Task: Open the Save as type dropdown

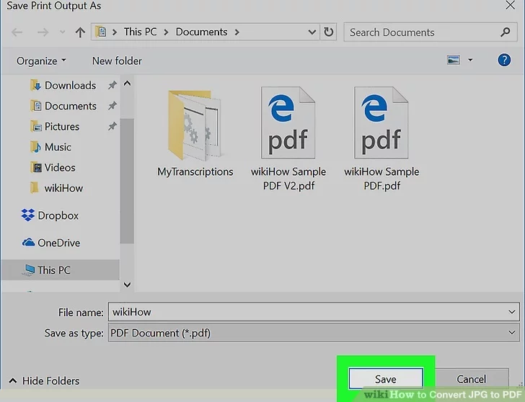Action: click(x=511, y=333)
